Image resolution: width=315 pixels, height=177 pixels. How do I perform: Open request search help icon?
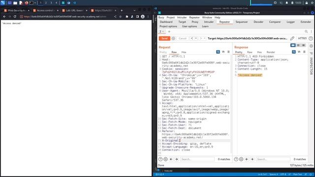tap(160, 159)
